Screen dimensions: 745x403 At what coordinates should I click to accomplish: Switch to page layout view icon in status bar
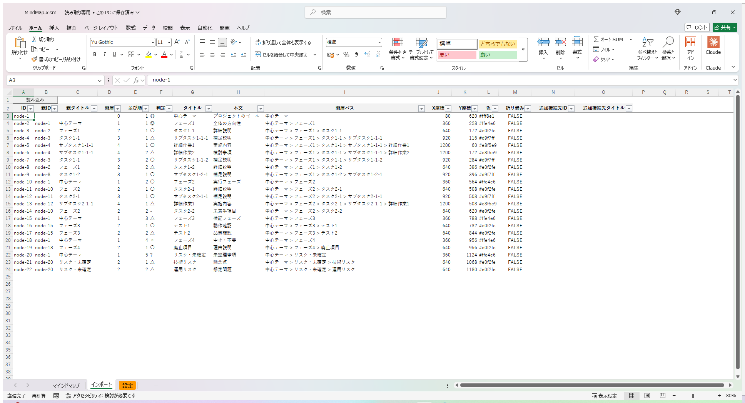(647, 395)
